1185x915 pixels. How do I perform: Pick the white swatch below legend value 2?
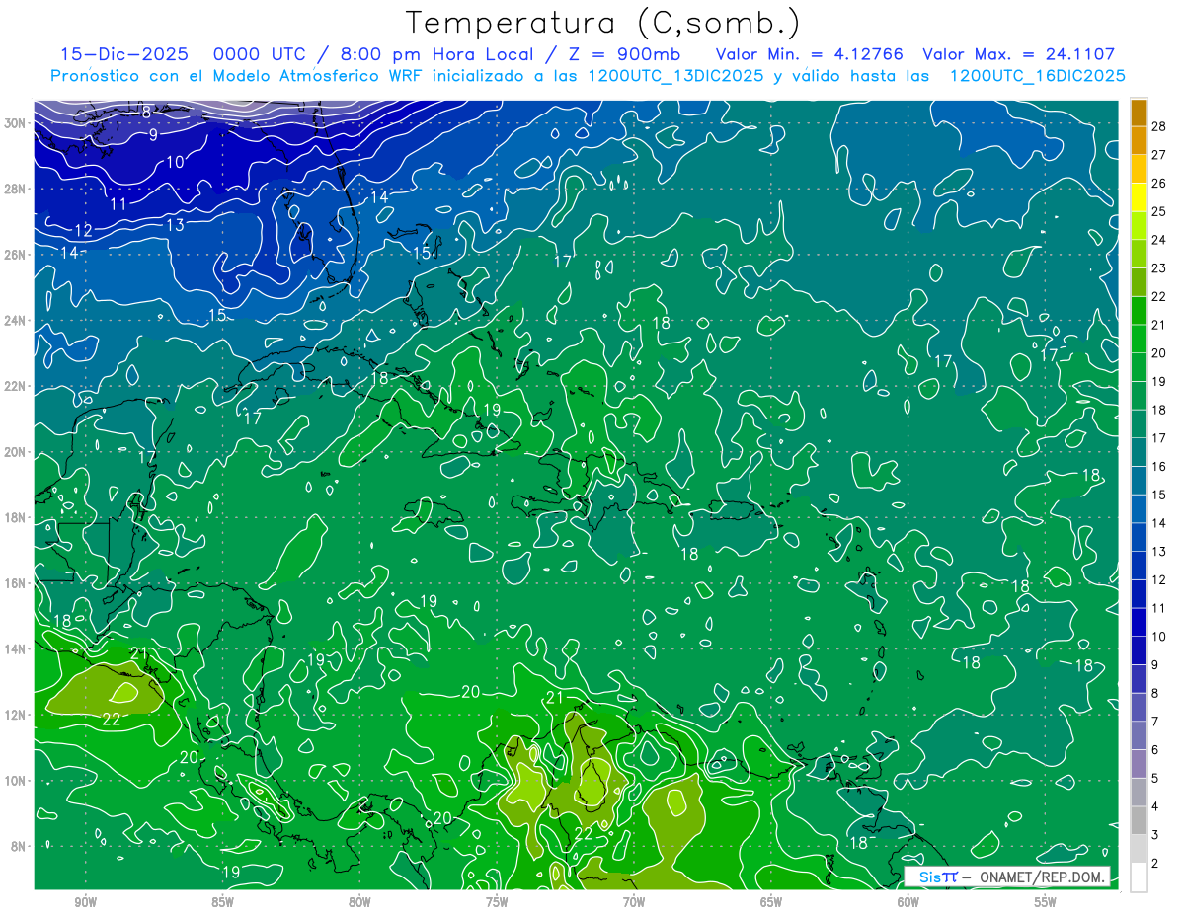(x=1139, y=877)
